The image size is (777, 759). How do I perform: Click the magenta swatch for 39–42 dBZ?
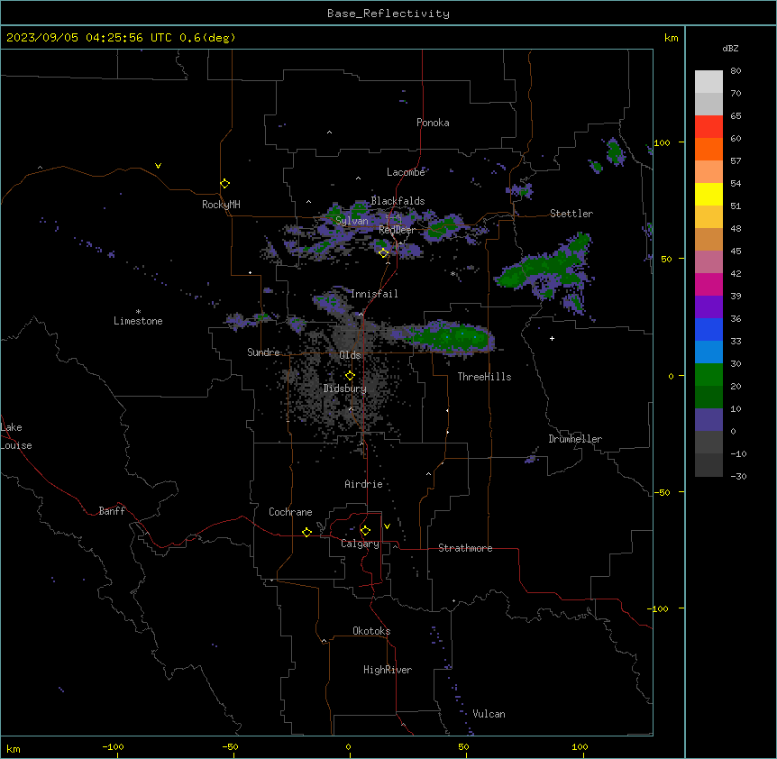click(x=708, y=284)
